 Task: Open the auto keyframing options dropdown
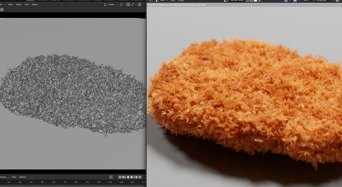tap(115, 177)
